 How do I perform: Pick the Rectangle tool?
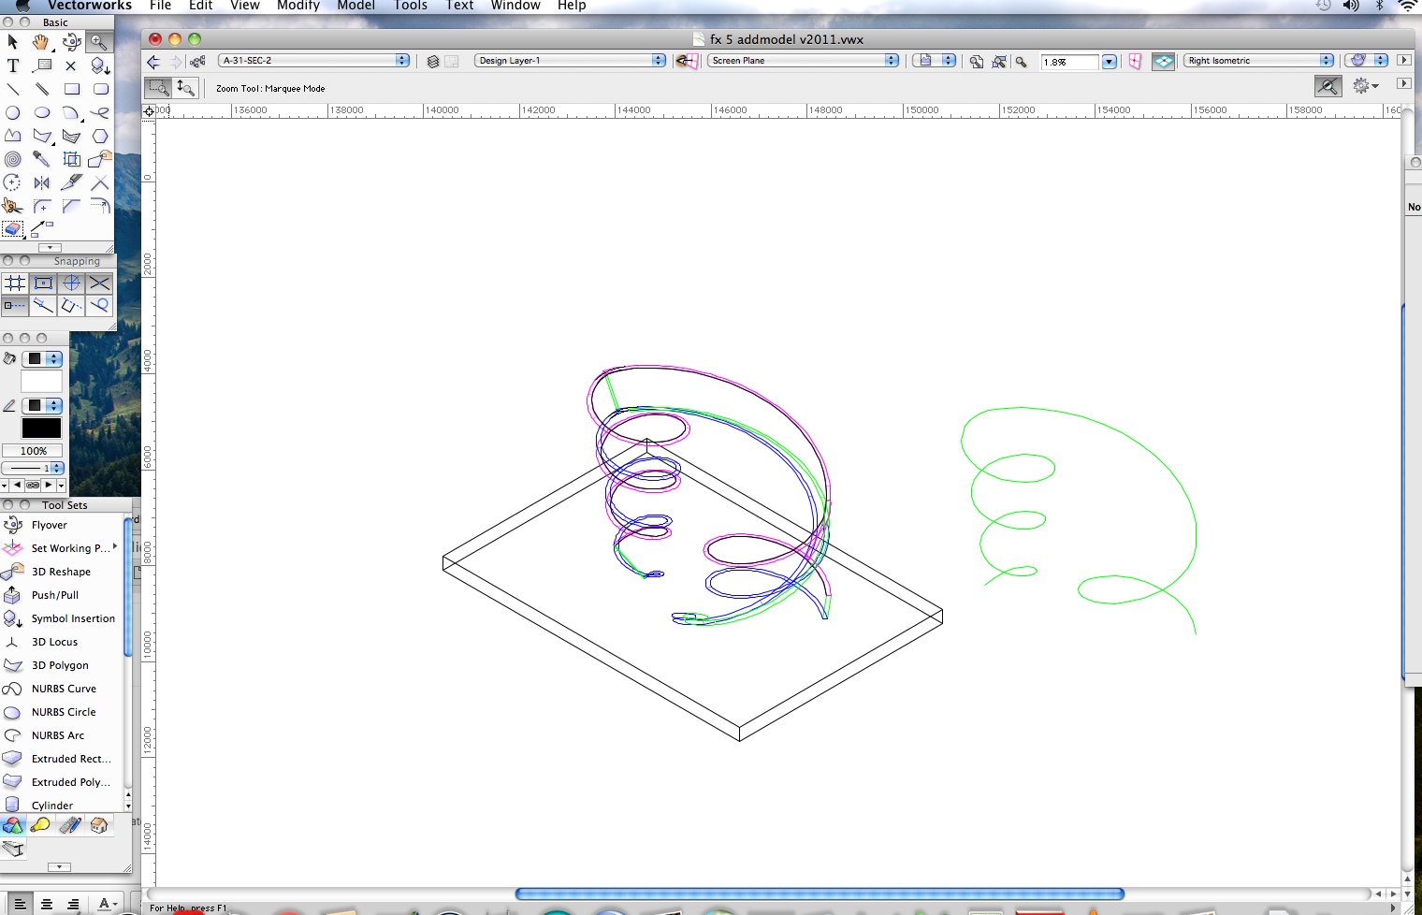[x=71, y=89]
